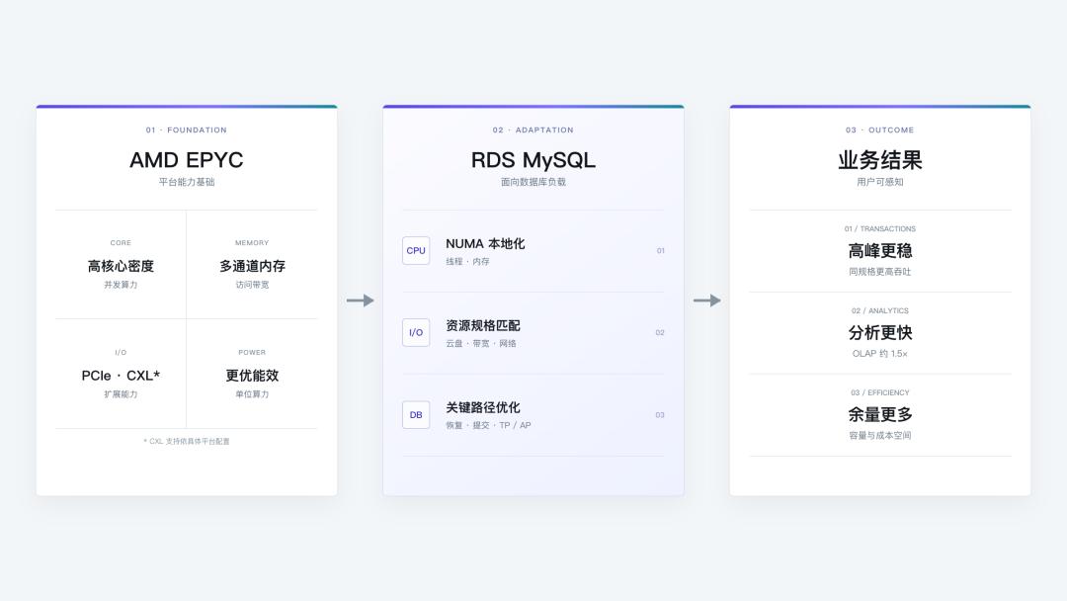Click the 面向数据库负载 subtitle
Screen dimensions: 1067x601
tap(533, 182)
